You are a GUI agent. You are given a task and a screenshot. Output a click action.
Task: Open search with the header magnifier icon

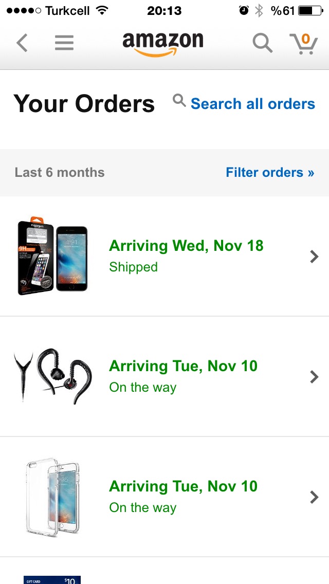tap(263, 43)
